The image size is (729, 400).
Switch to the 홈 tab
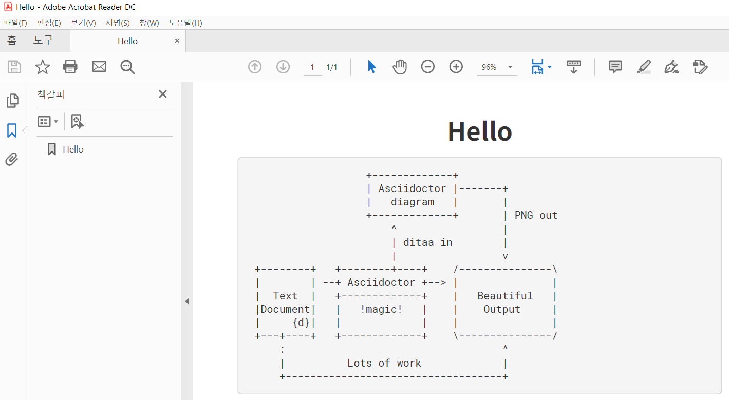tap(12, 41)
